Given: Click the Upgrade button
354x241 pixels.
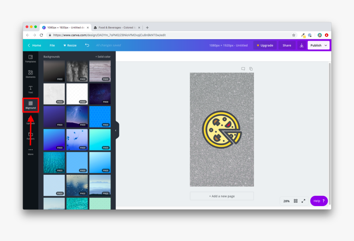Looking at the screenshot, I should click(265, 45).
